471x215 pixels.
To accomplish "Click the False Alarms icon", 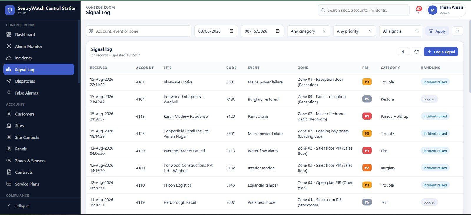I will point(9,93).
